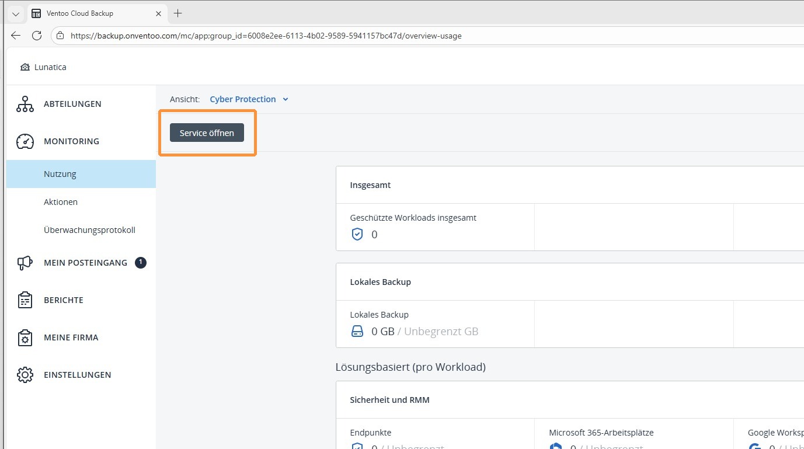804x449 pixels.
Task: Close the Ventoo Cloud Backup tab
Action: 158,13
